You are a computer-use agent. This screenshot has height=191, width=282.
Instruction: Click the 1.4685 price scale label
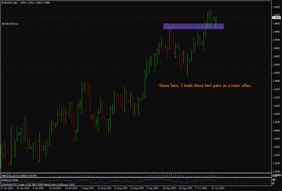pyautogui.click(x=276, y=48)
